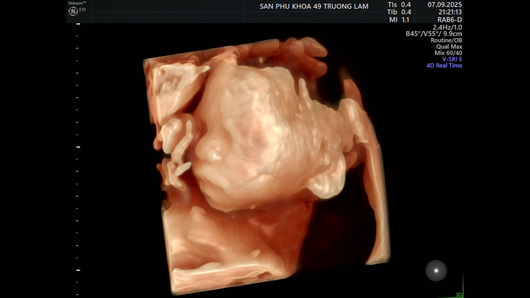Click the GE logo icon
The width and height of the screenshot is (530, 298).
(x=73, y=11)
